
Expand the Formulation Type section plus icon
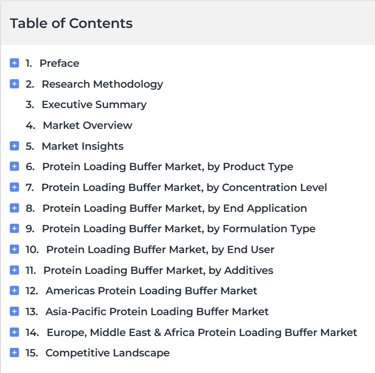[14, 228]
